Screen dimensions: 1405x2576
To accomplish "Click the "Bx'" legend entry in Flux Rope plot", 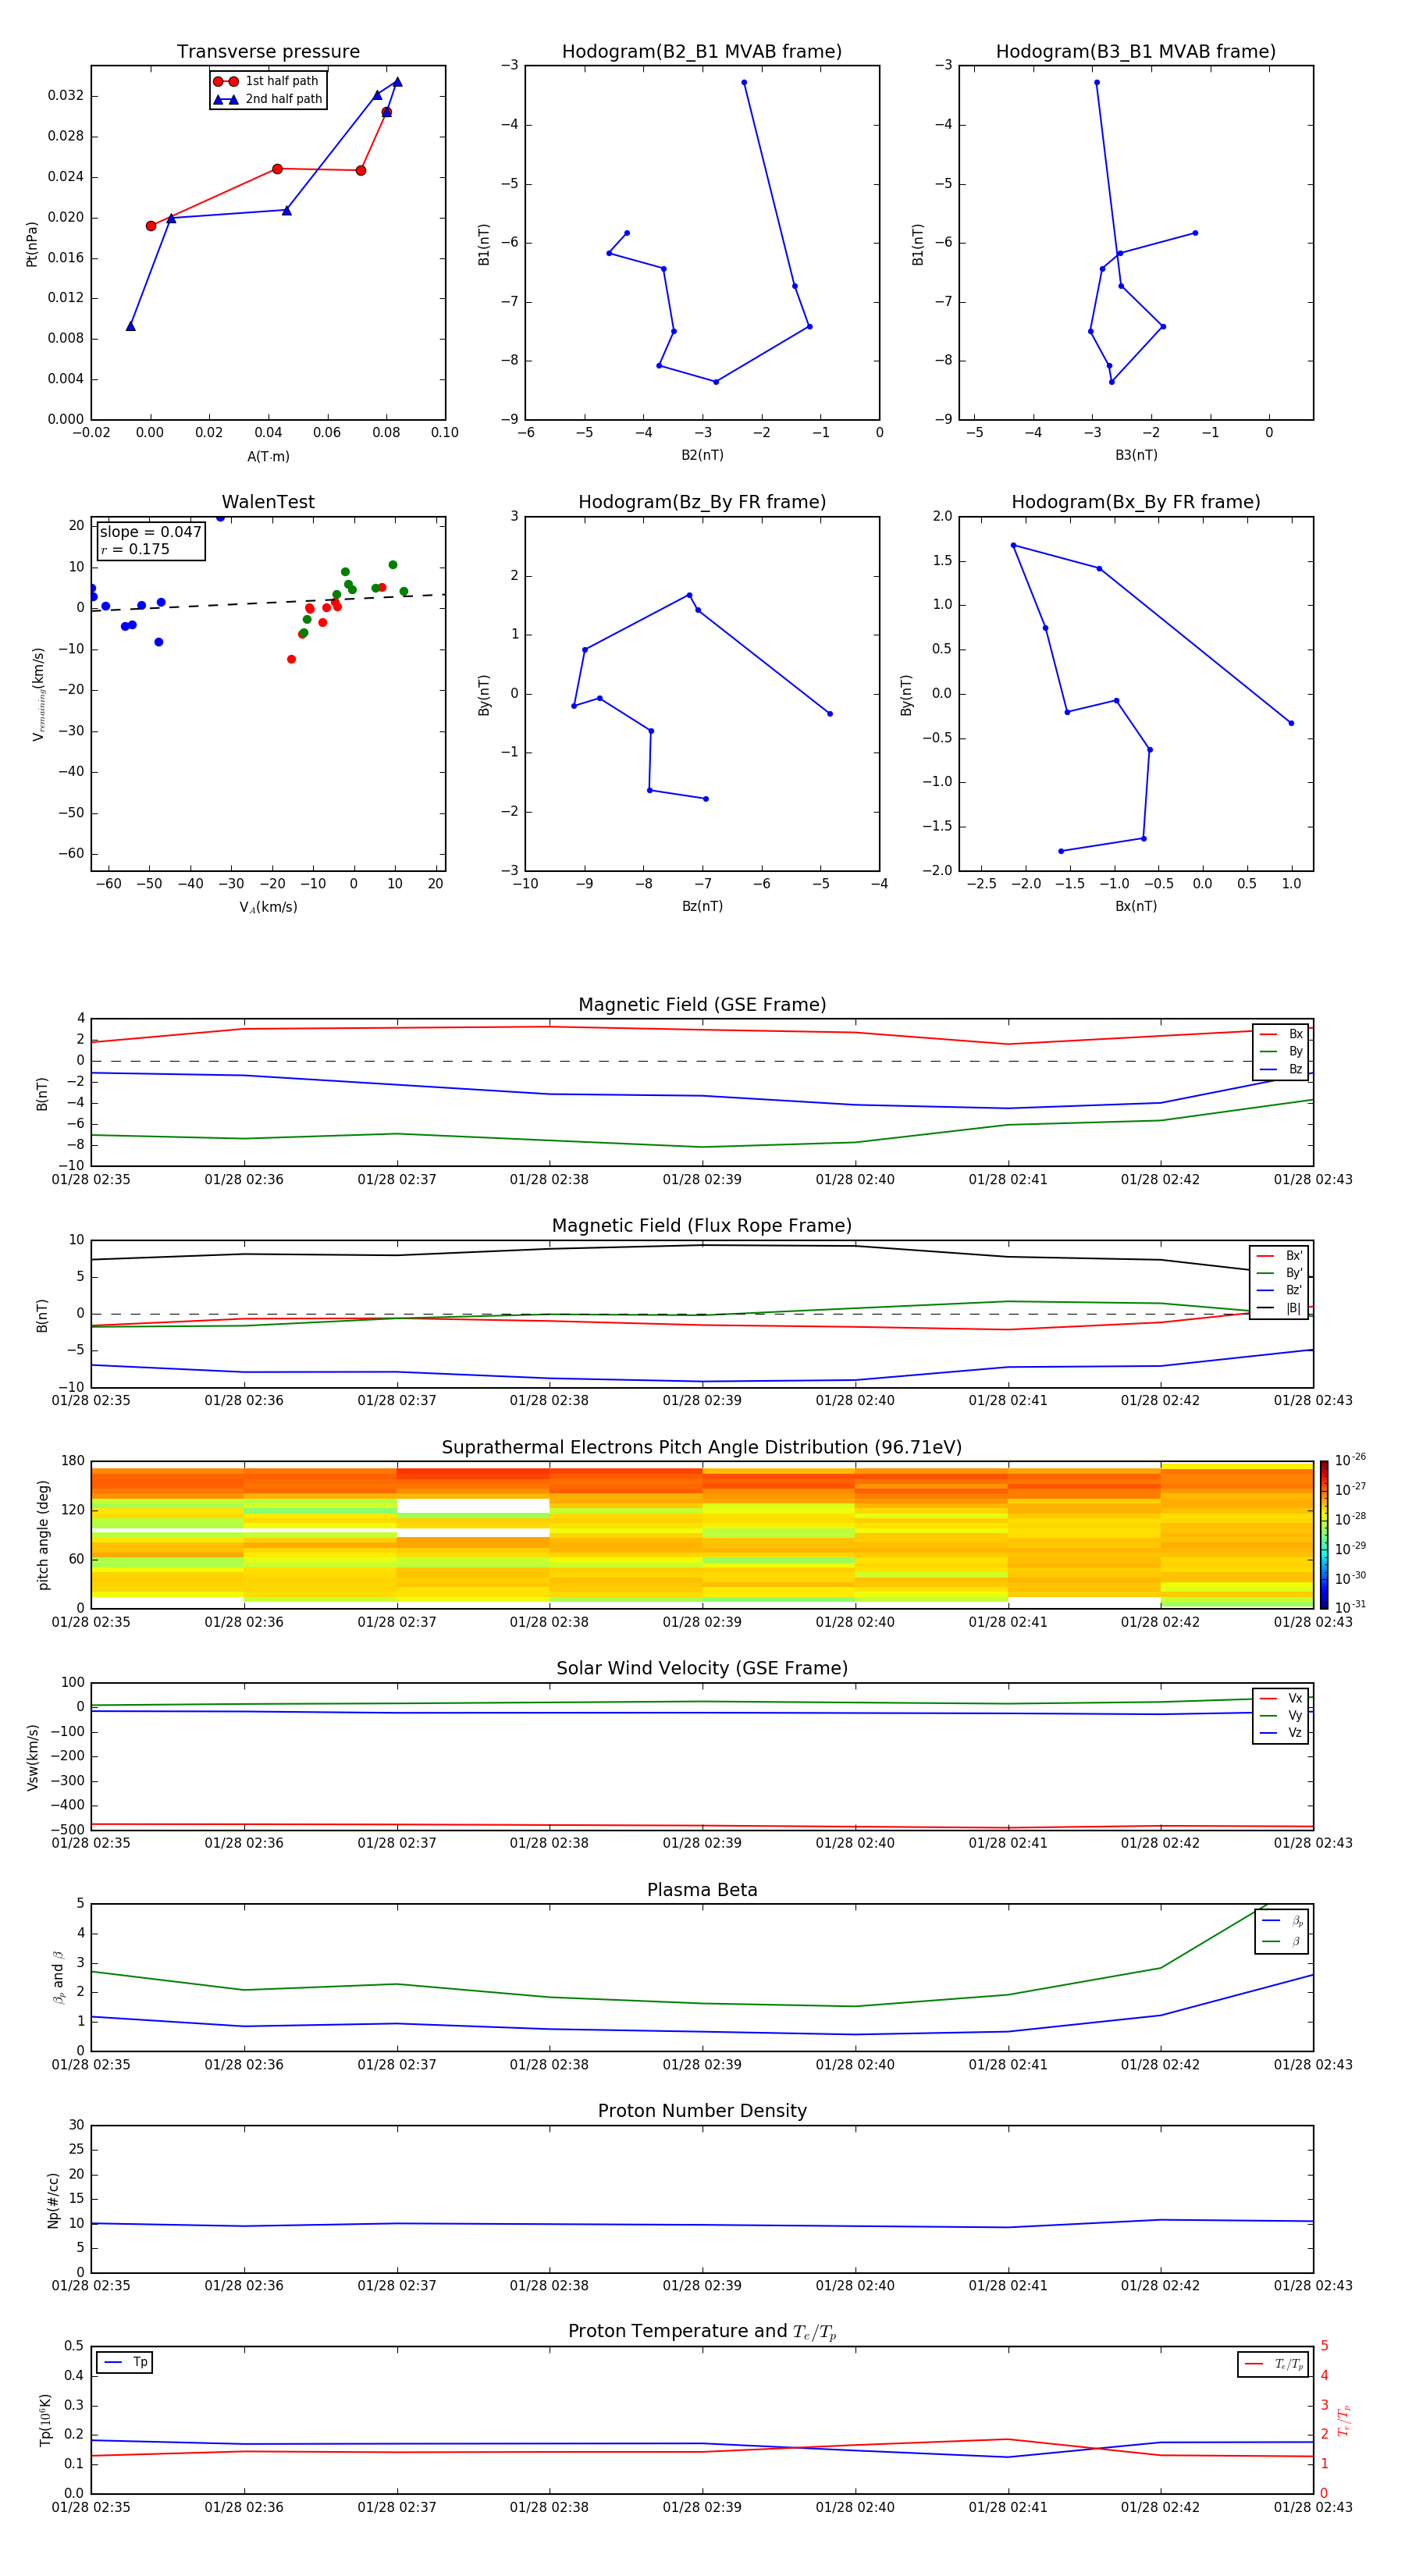I will 1279,1256.
